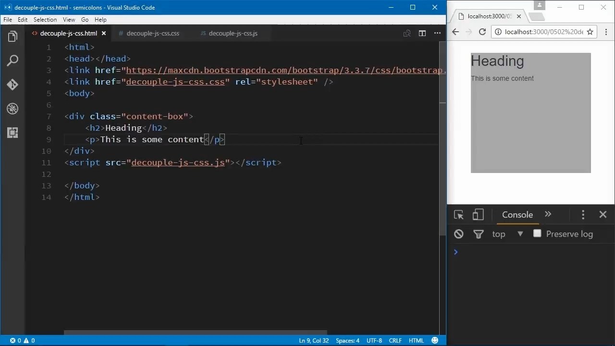Image resolution: width=615 pixels, height=346 pixels.
Task: Click the closing </html> tag in code
Action: 82,197
